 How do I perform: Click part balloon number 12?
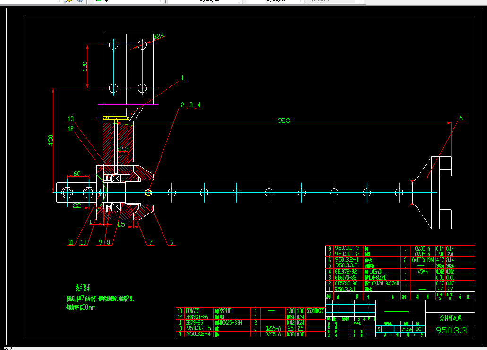71,128
